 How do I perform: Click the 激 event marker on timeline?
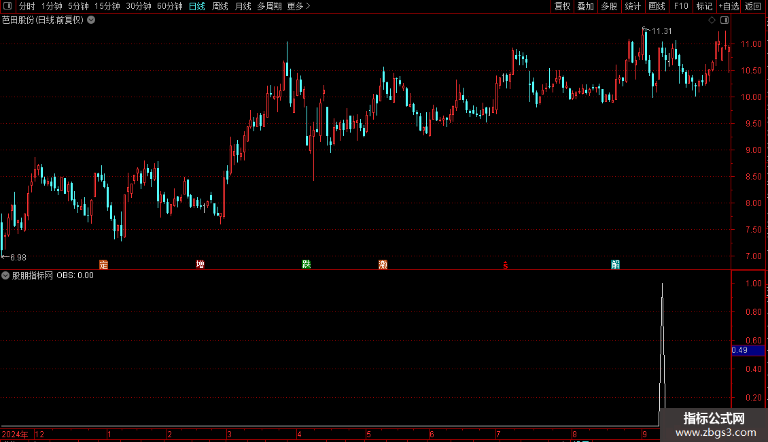click(383, 265)
